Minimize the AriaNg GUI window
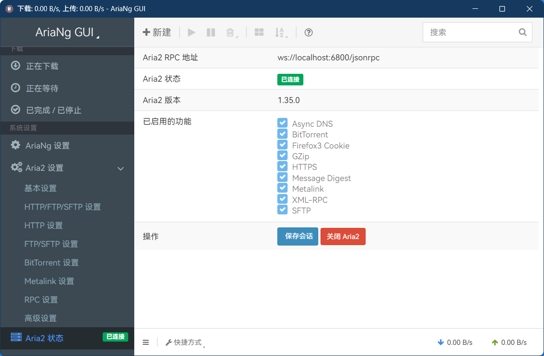 click(475, 9)
